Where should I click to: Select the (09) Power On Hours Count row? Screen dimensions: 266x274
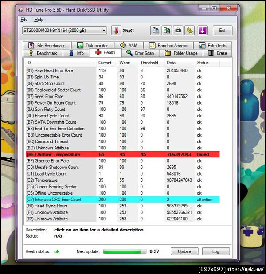(123, 103)
